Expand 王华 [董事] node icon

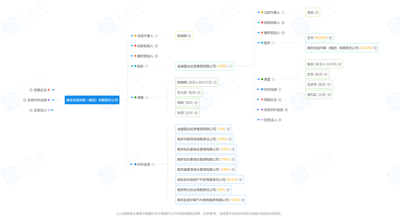pyautogui.click(x=326, y=75)
